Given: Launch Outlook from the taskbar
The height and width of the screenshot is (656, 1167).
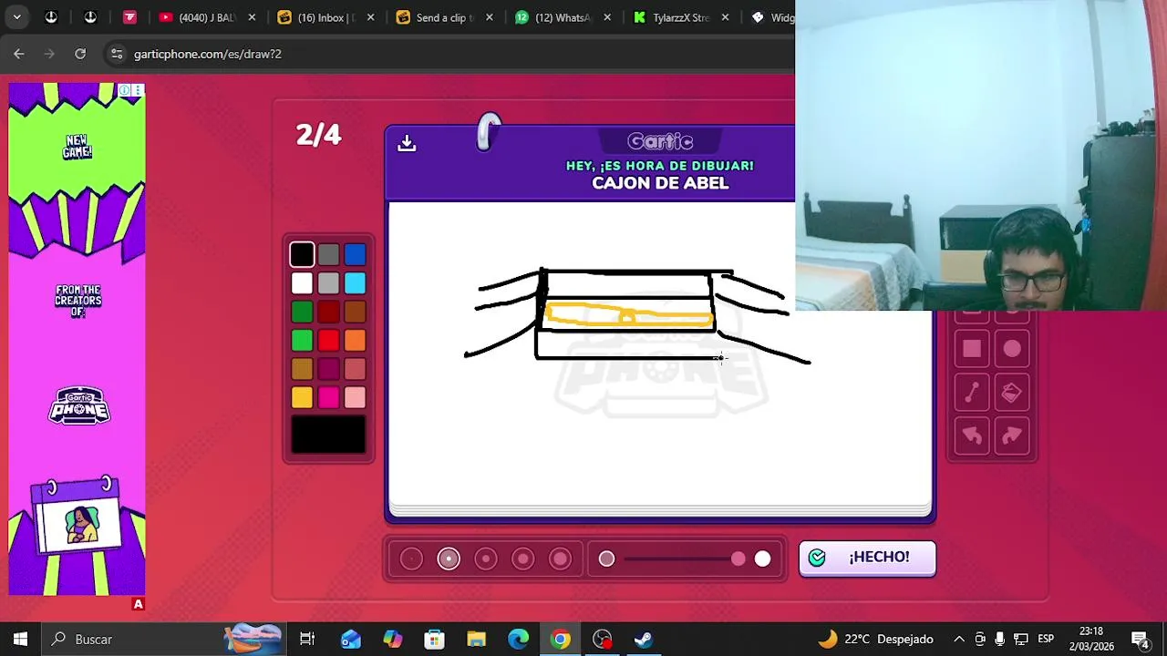Looking at the screenshot, I should coord(350,640).
